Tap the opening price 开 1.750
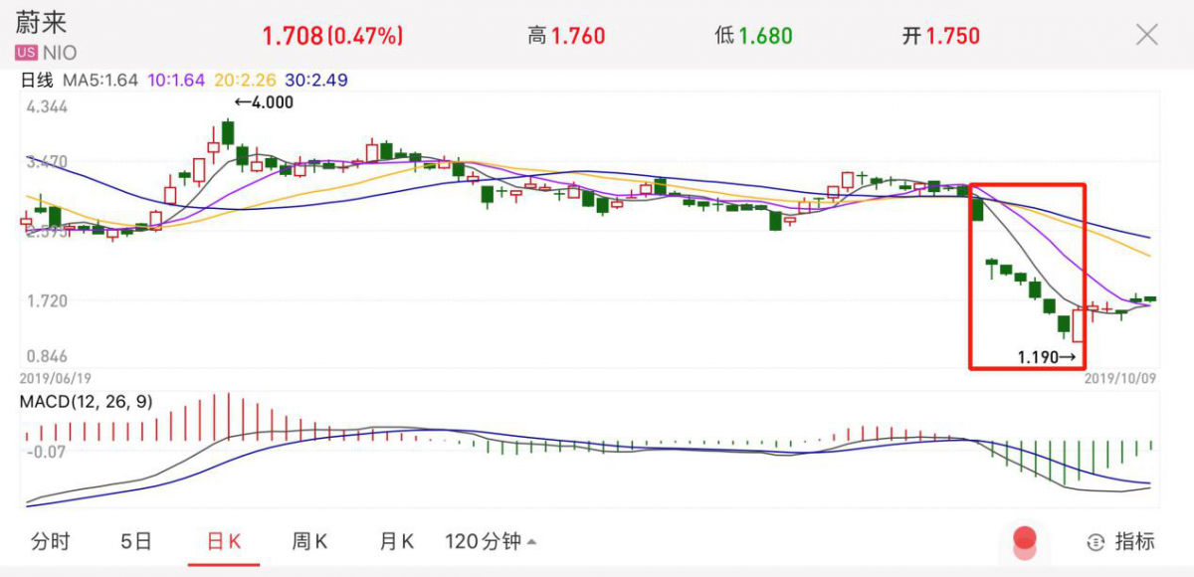This screenshot has width=1194, height=577. (x=940, y=37)
